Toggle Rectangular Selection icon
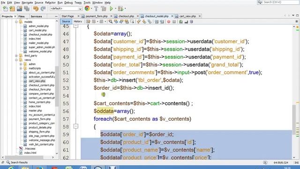 [x=132, y=22]
